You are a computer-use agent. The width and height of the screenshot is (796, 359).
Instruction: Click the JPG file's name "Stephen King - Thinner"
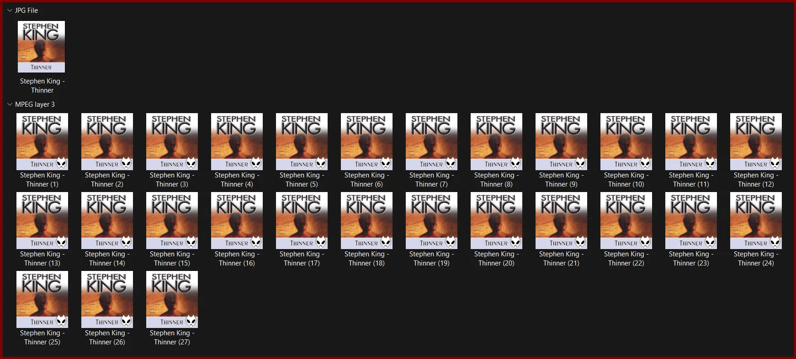click(42, 86)
